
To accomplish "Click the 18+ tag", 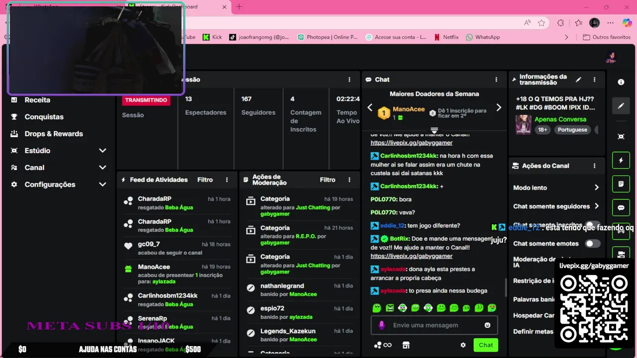I will 542,130.
